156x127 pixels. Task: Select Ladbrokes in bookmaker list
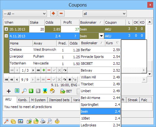click(x=100, y=125)
